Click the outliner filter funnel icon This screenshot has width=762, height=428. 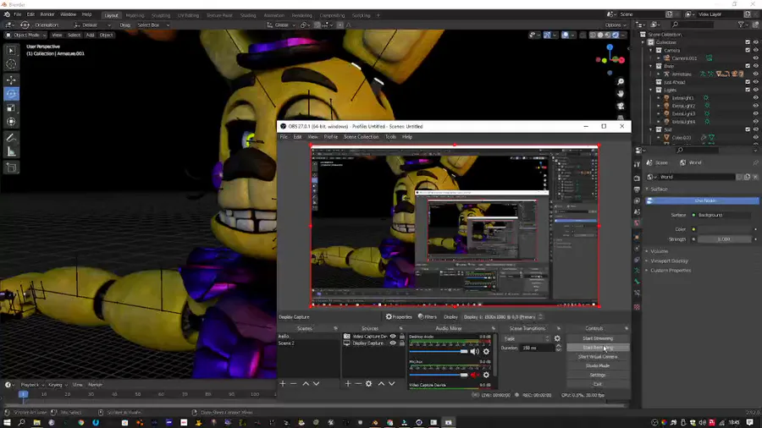point(741,25)
